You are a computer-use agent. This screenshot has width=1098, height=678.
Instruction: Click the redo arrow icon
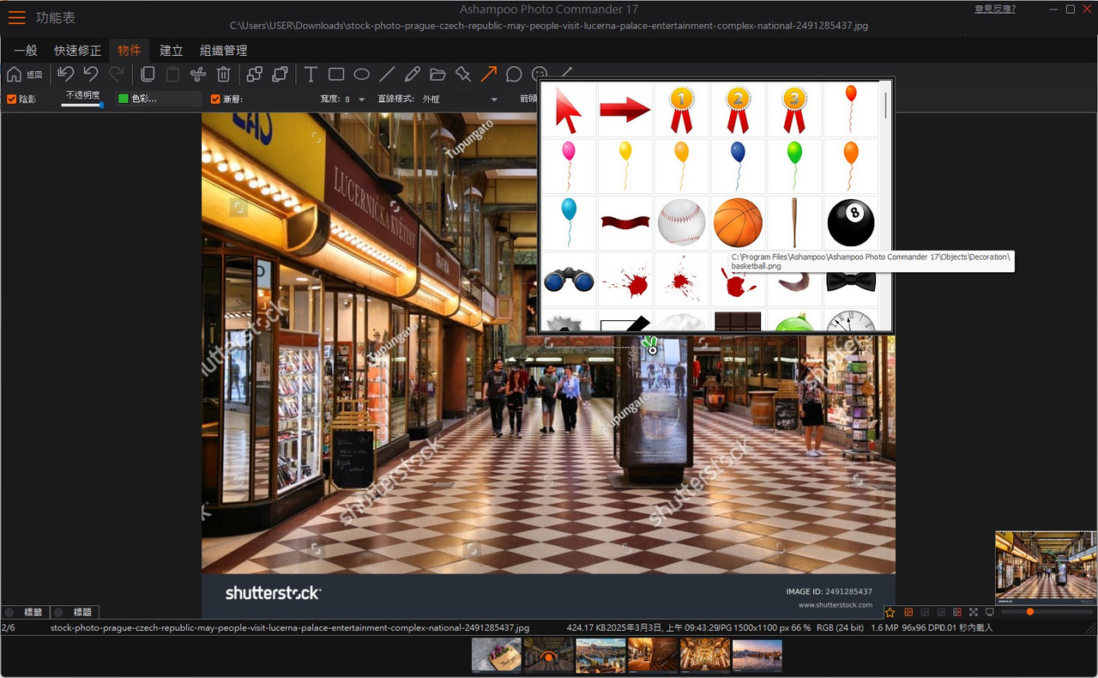117,75
